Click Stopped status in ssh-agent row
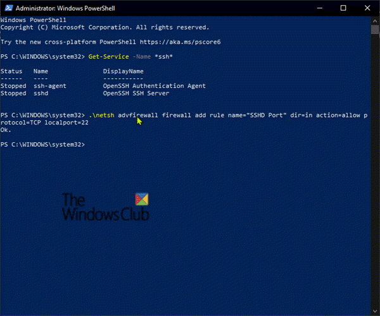The width and height of the screenshot is (380, 316). point(13,86)
